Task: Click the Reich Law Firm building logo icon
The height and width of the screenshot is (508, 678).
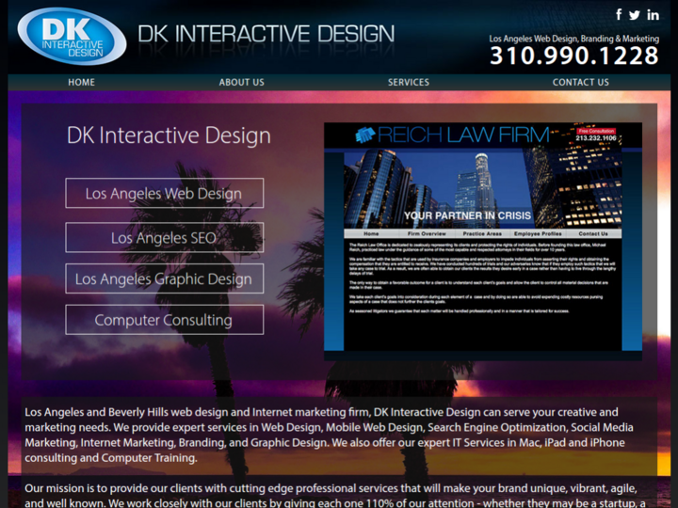Action: (365, 135)
